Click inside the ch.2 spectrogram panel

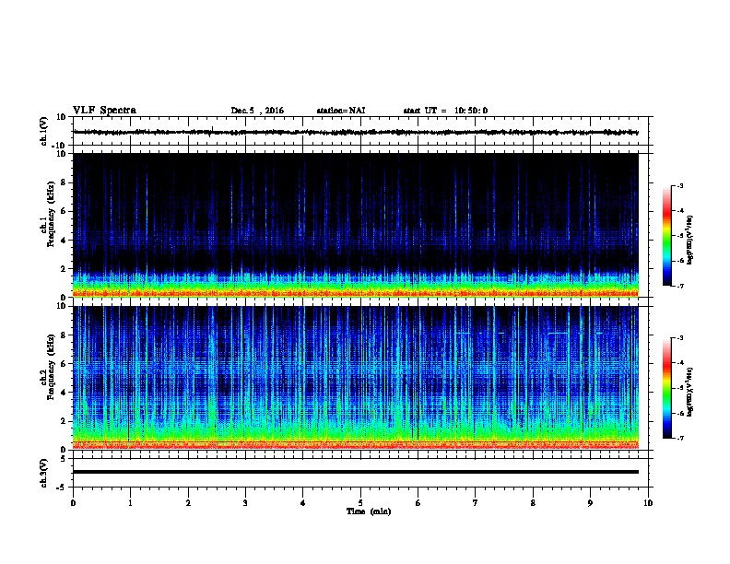coord(356,378)
